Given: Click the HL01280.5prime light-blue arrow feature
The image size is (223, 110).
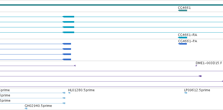Looking at the screenshot, I should click(x=69, y=93).
